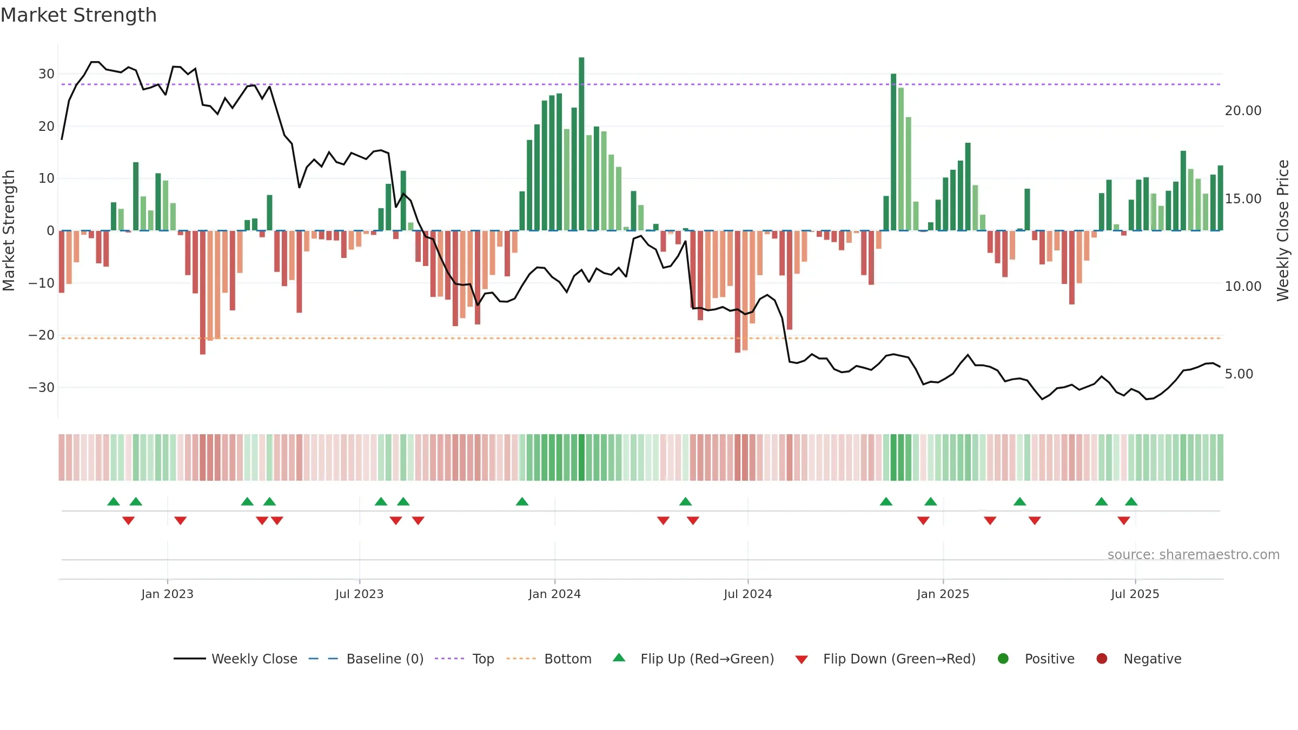Click the Jul 2025 x-axis label

[1135, 594]
